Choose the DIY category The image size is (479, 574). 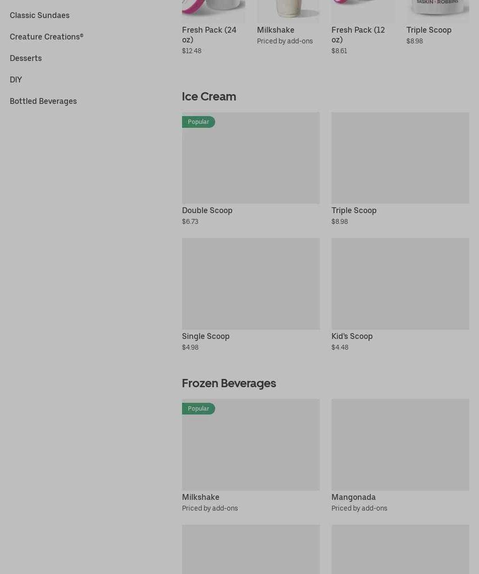(16, 80)
